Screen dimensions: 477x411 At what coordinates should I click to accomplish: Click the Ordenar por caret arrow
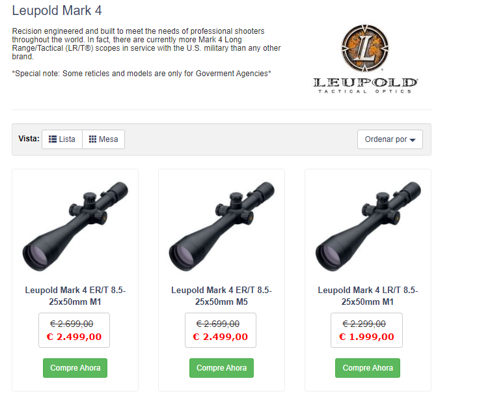[413, 140]
